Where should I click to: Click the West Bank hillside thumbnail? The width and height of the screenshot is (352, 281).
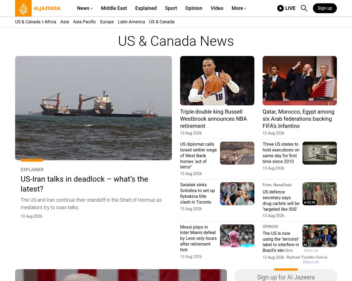pyautogui.click(x=237, y=153)
